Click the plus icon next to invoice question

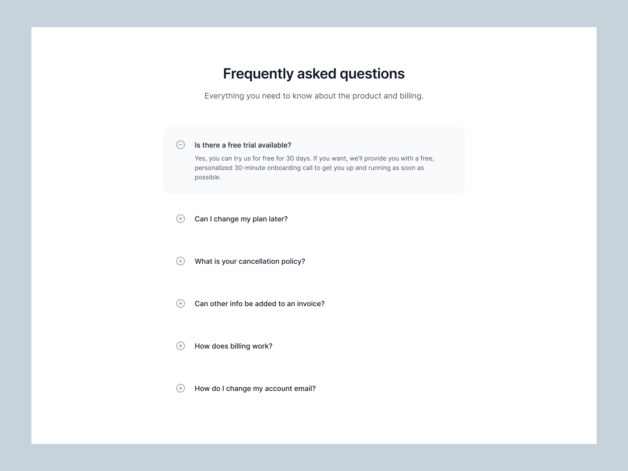pyautogui.click(x=181, y=303)
